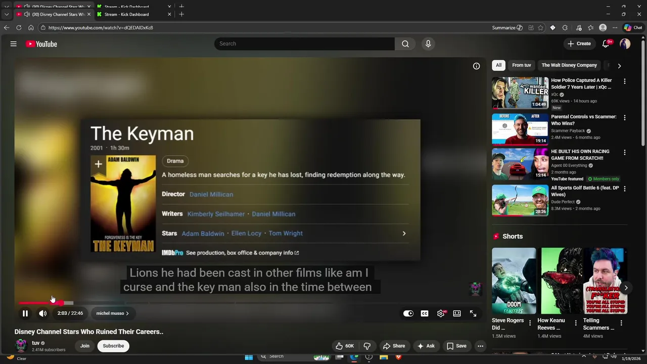Open options for How Police Captured video
The height and width of the screenshot is (364, 647).
pyautogui.click(x=624, y=81)
